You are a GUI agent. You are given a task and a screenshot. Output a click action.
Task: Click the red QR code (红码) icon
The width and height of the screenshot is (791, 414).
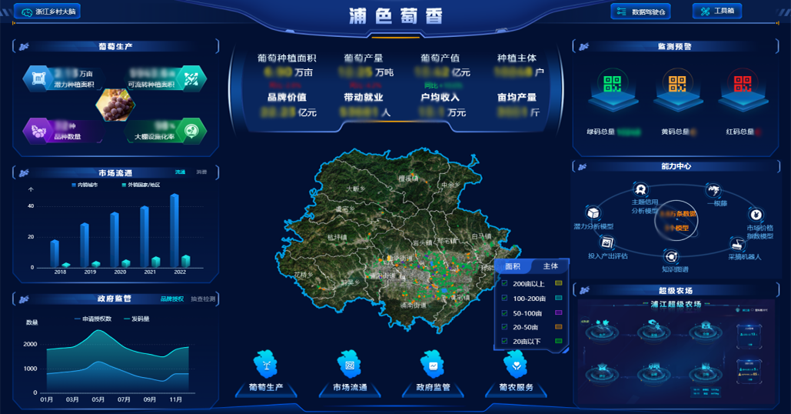741,85
